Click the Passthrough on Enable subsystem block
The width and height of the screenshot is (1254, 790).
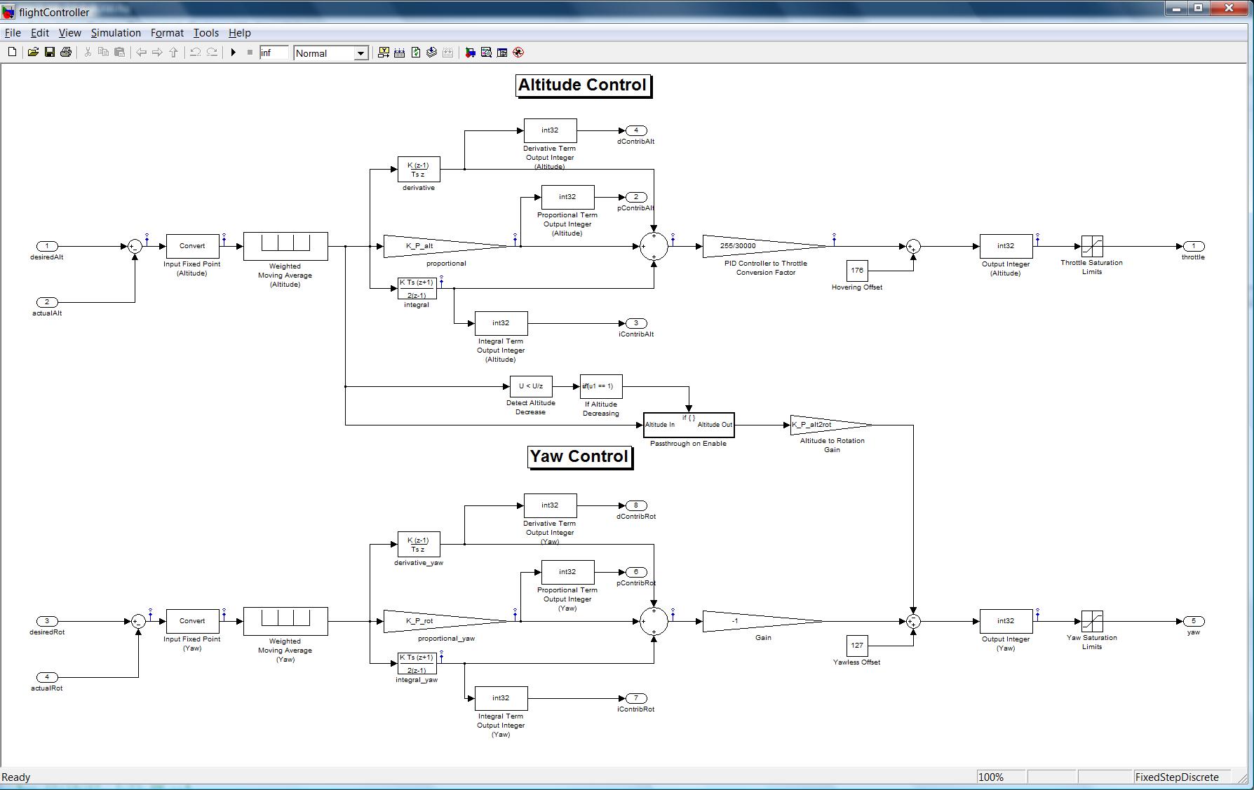point(689,425)
